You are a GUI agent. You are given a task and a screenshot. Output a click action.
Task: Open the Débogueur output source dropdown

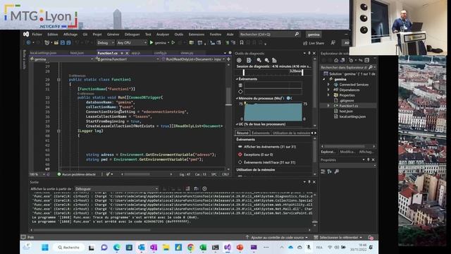pos(116,189)
